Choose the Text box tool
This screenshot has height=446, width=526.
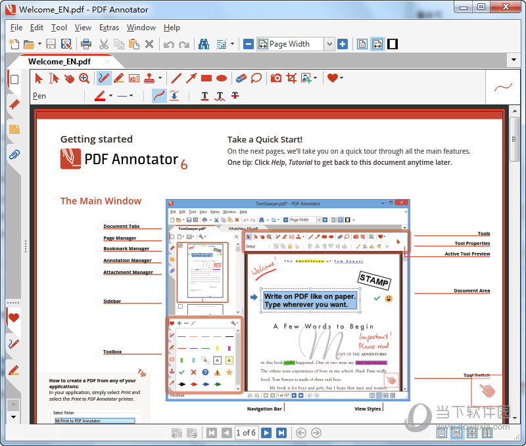click(x=134, y=78)
